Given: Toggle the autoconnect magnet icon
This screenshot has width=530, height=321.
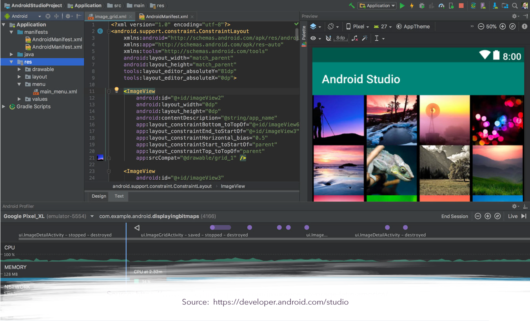Looking at the screenshot, I should tap(329, 38).
